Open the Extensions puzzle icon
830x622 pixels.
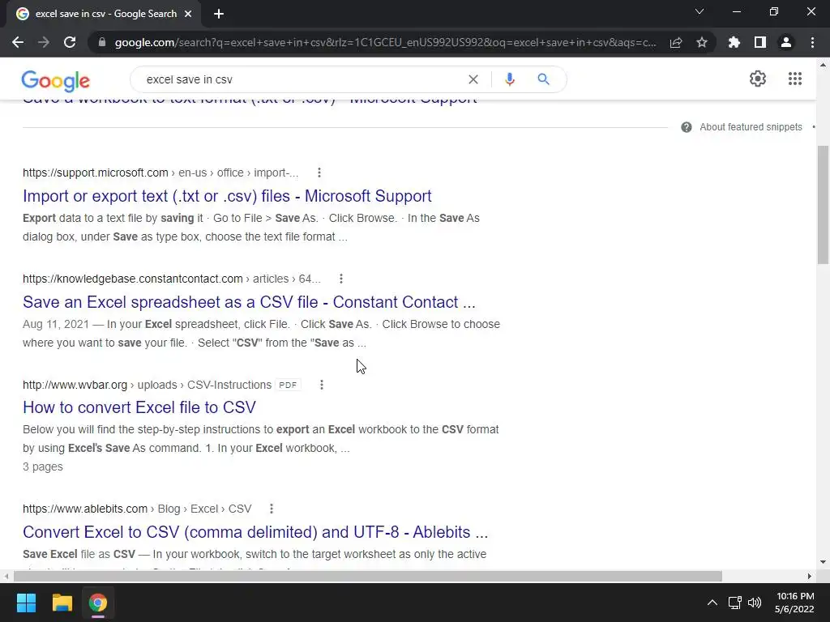pyautogui.click(x=734, y=42)
